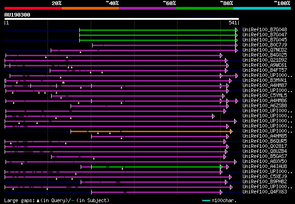Select the UniRef100_B9PHB2 label
295x204 pixels.
[x=265, y=182]
